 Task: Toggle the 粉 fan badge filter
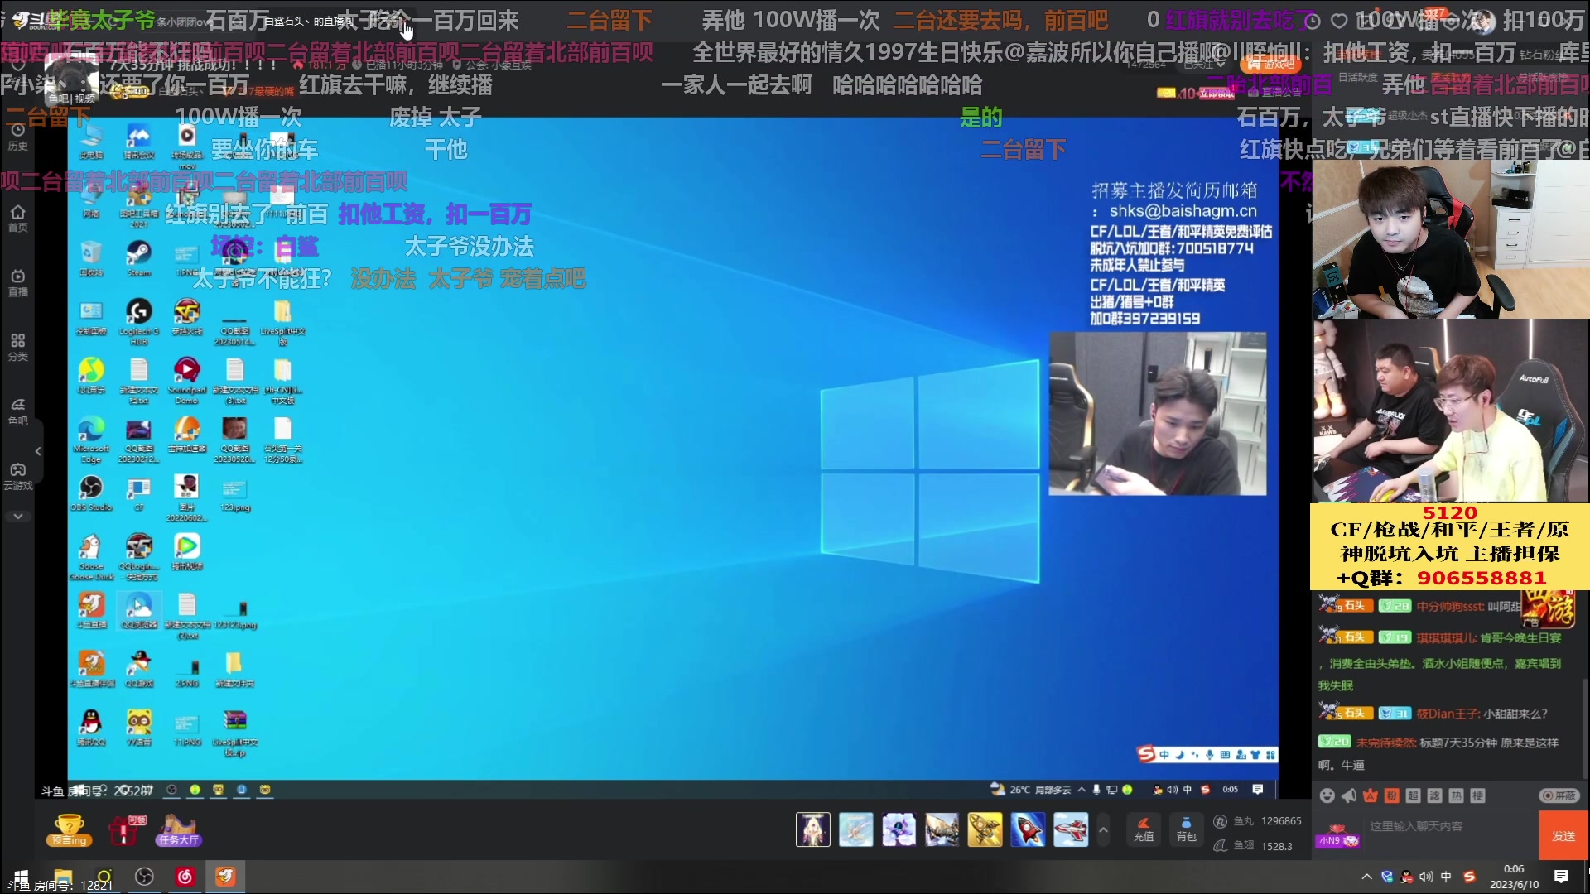click(x=1392, y=795)
